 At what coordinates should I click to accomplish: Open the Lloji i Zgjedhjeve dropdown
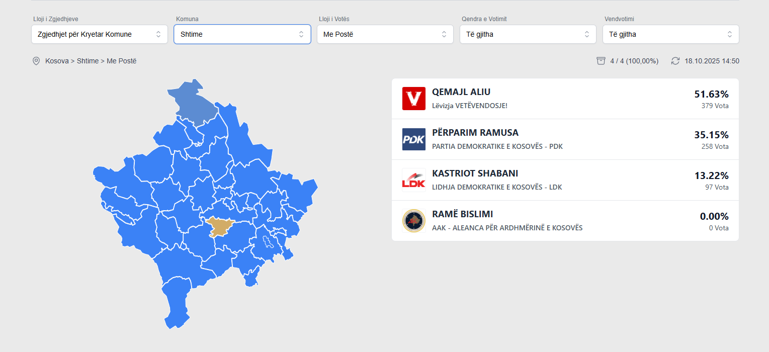tap(100, 34)
